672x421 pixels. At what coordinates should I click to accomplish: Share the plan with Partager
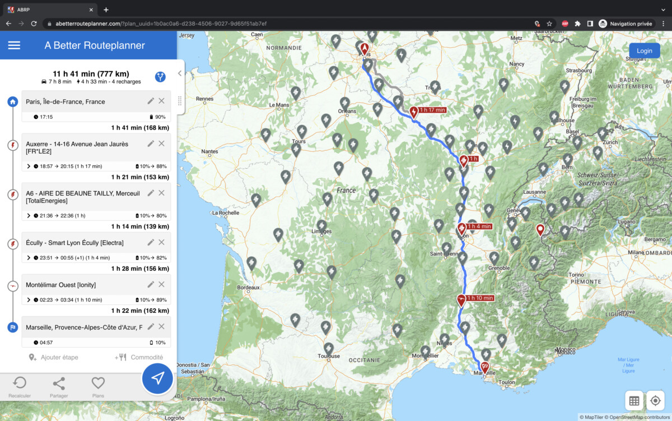point(59,387)
